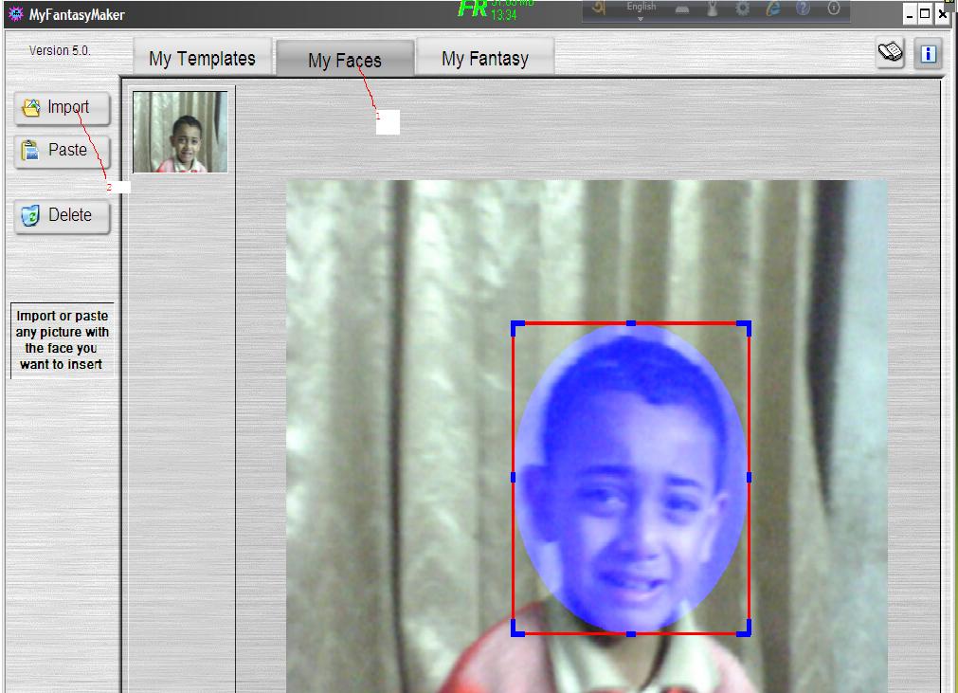Click the top-middle selection handle
This screenshot has height=693, width=958.
[631, 323]
